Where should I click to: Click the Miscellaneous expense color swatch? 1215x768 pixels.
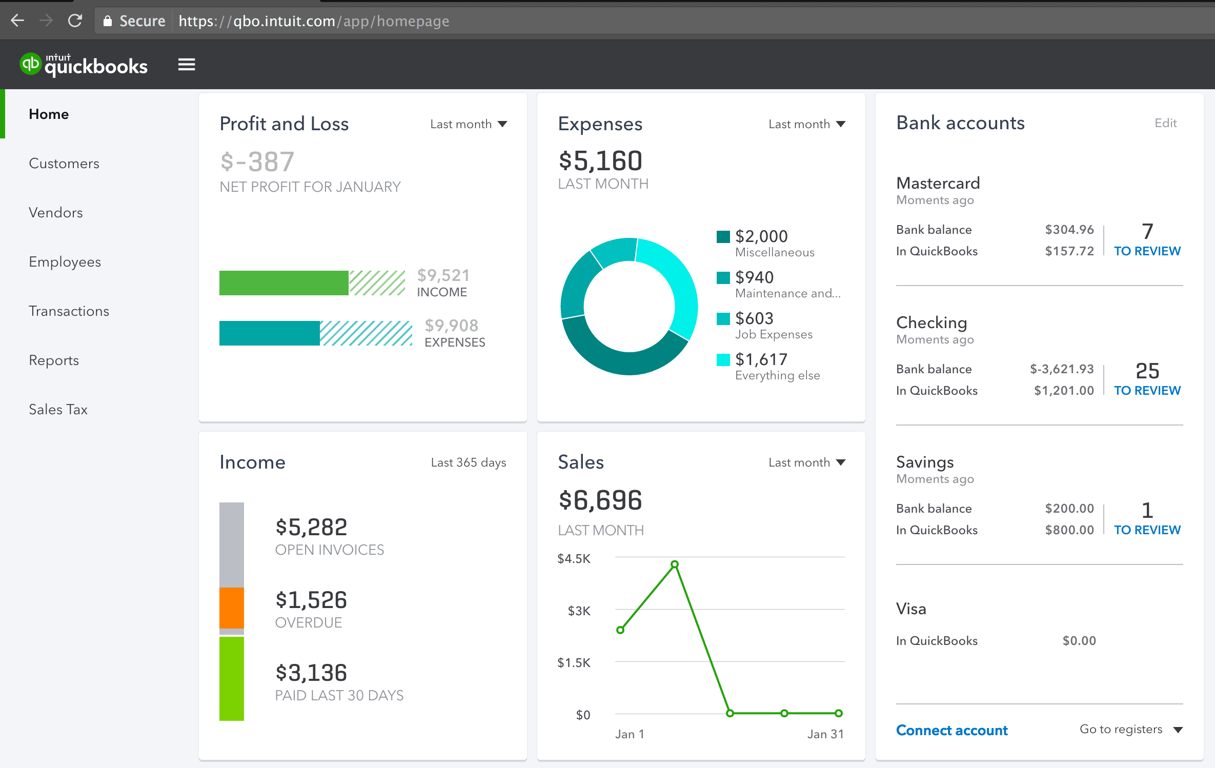coord(723,236)
